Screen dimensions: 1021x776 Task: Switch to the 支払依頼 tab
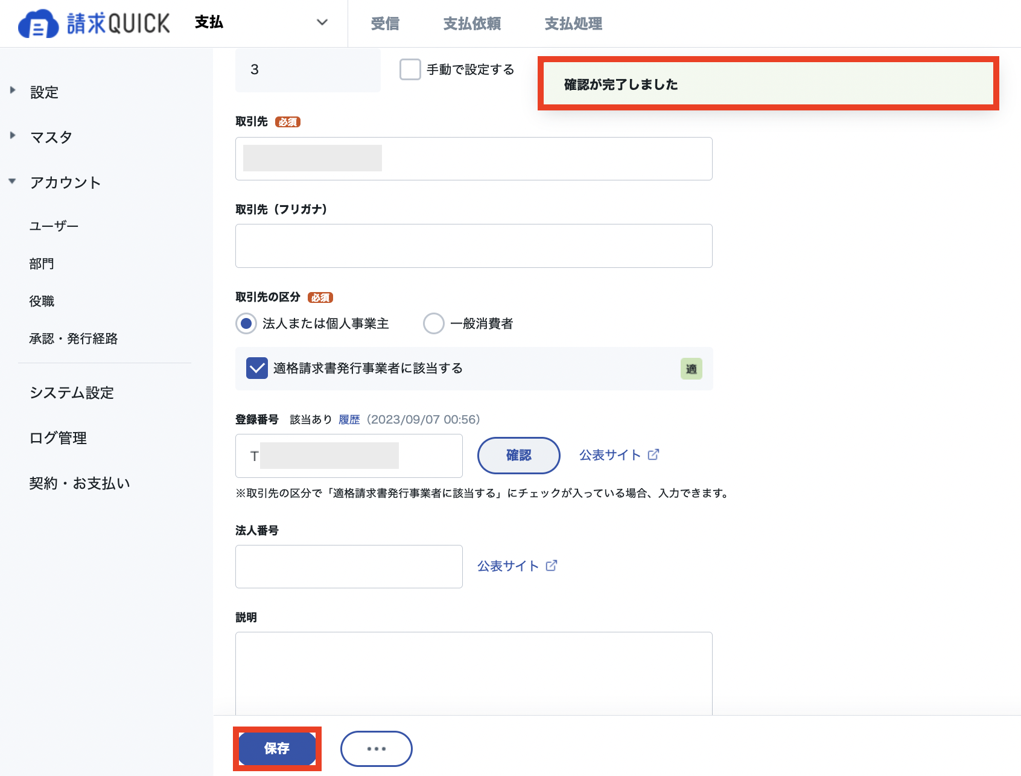click(x=472, y=24)
